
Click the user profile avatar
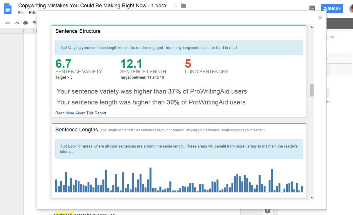tap(351, 9)
